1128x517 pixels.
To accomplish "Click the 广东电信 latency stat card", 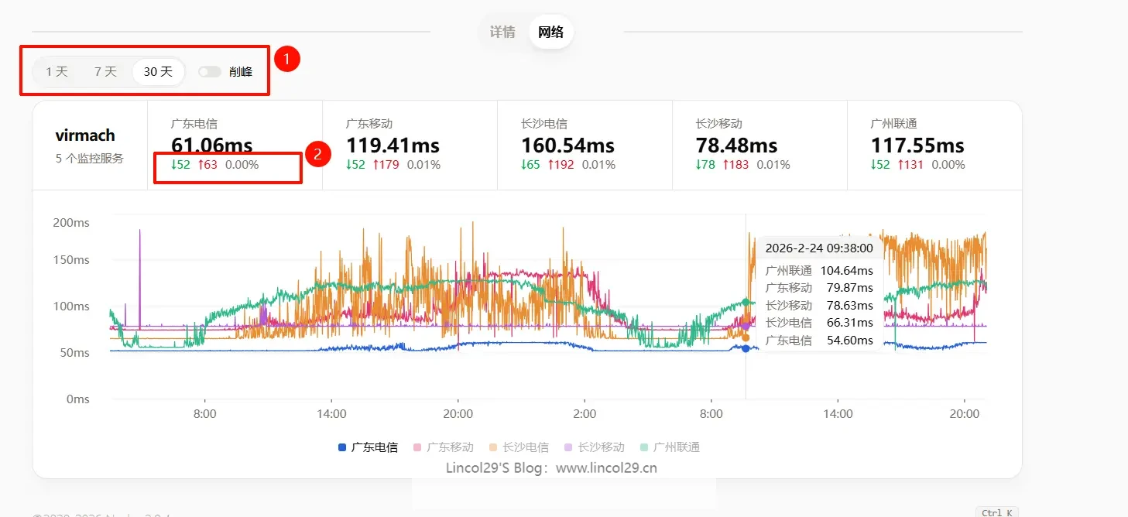I will (235, 145).
